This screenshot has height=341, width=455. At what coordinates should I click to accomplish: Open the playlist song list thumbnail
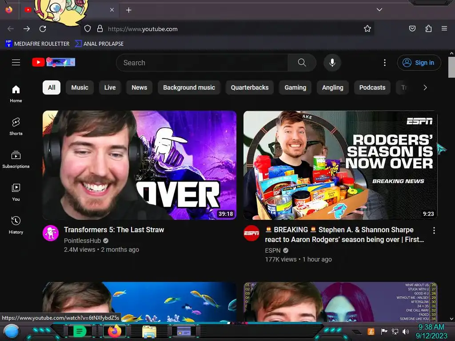pos(340,301)
